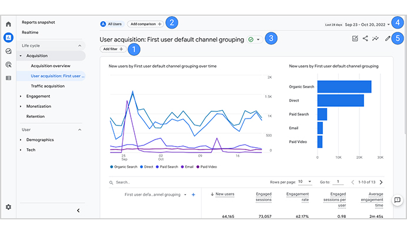Expand the Monetization tree item
The height and width of the screenshot is (234, 407).
click(x=21, y=106)
